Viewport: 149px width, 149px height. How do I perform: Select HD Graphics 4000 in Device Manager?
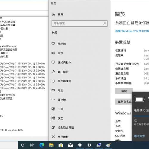(x=12, y=130)
